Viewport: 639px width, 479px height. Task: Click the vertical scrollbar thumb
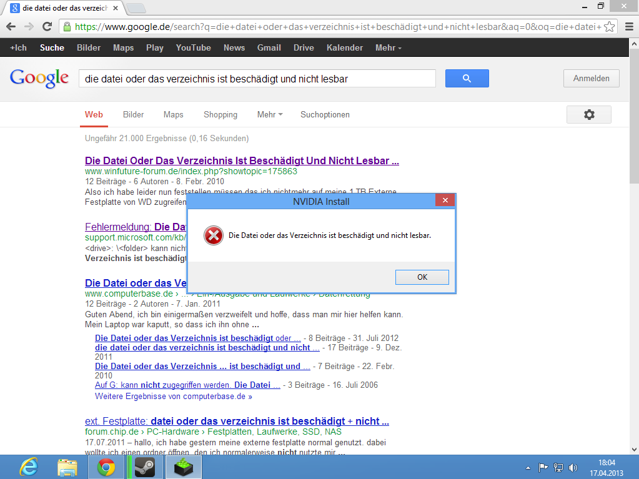pos(634,116)
